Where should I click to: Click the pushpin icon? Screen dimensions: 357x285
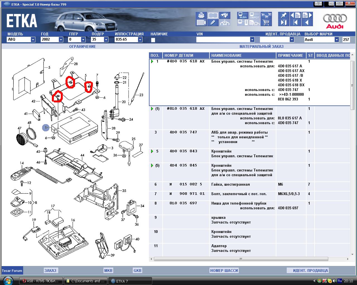[x=284, y=15]
